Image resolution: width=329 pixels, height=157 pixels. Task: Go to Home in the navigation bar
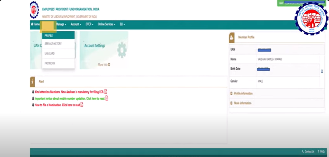tap(35, 24)
